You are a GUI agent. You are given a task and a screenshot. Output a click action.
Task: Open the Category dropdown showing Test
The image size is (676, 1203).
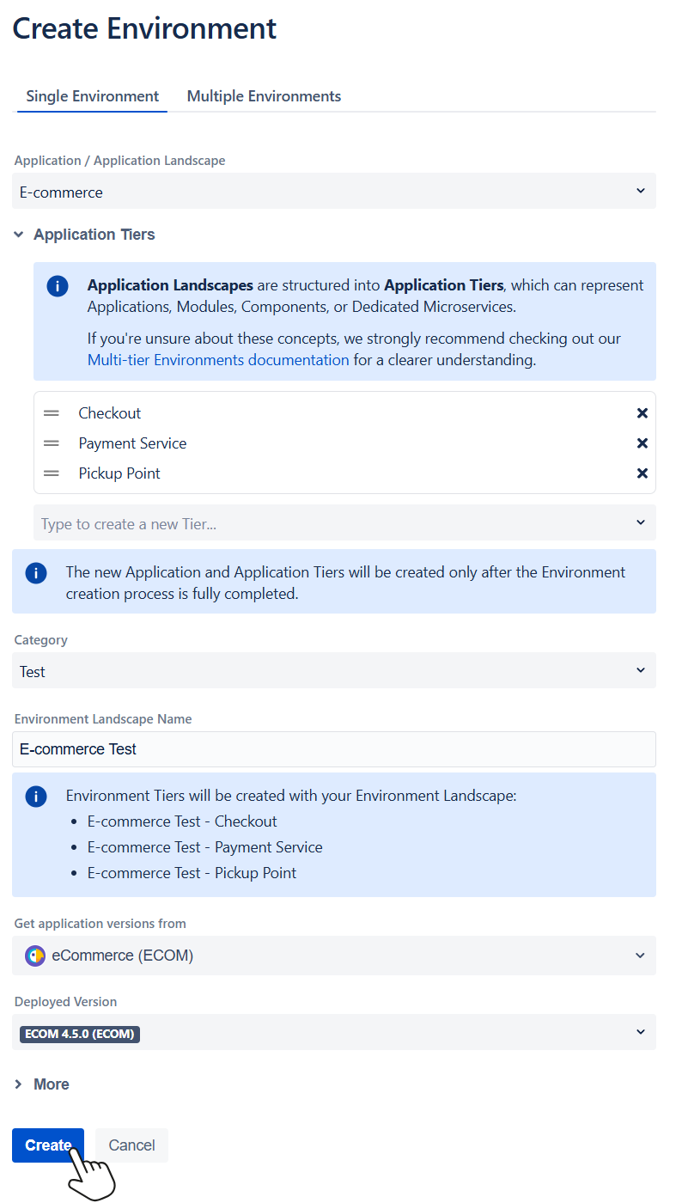coord(334,671)
